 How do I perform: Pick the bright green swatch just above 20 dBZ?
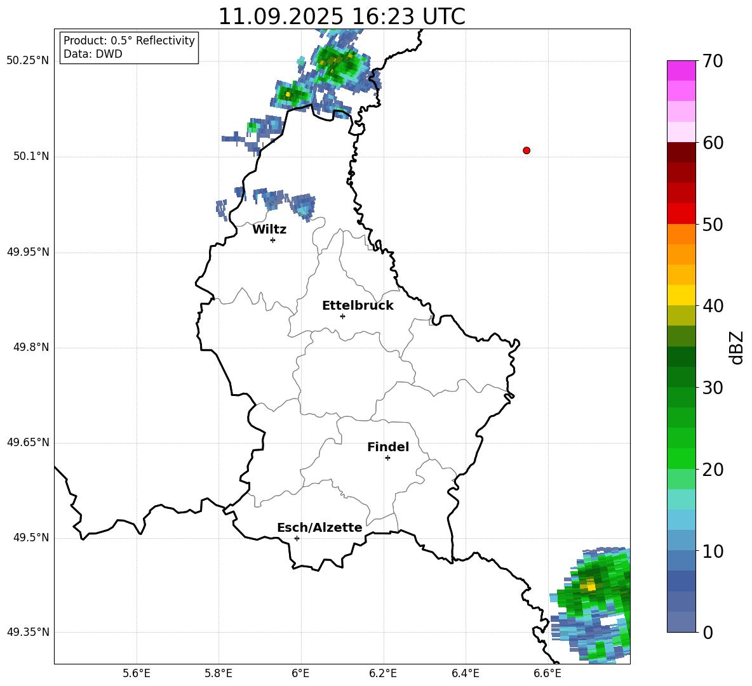click(x=681, y=458)
